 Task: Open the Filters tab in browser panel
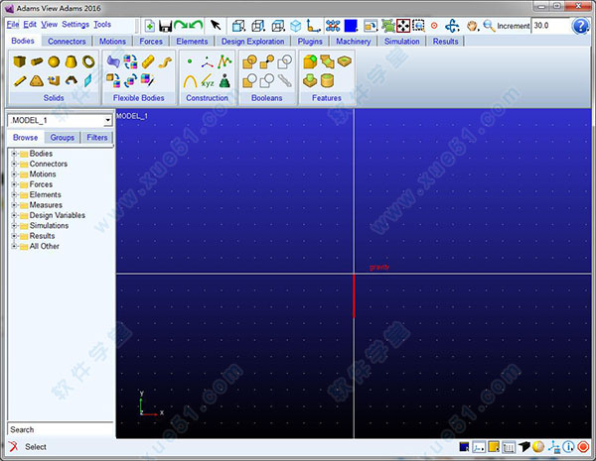pos(96,138)
